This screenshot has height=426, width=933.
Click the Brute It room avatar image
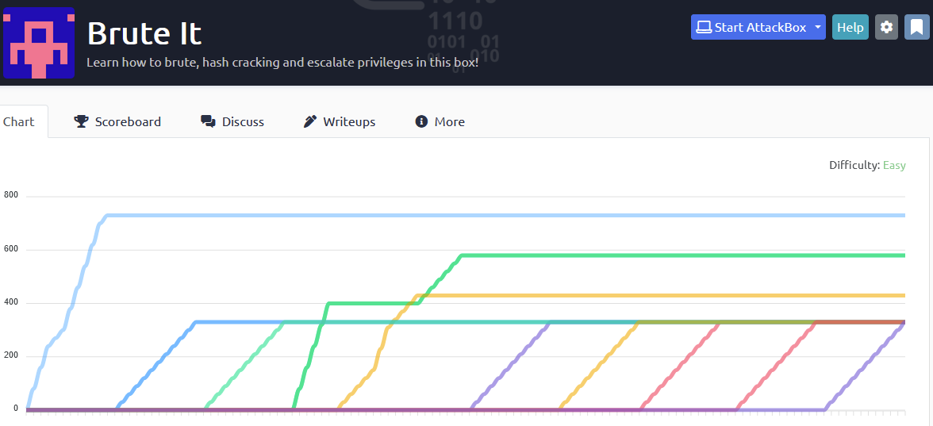39,43
